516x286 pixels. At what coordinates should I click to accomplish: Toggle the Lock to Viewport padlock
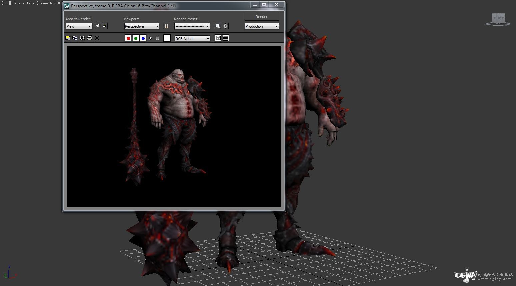click(167, 26)
